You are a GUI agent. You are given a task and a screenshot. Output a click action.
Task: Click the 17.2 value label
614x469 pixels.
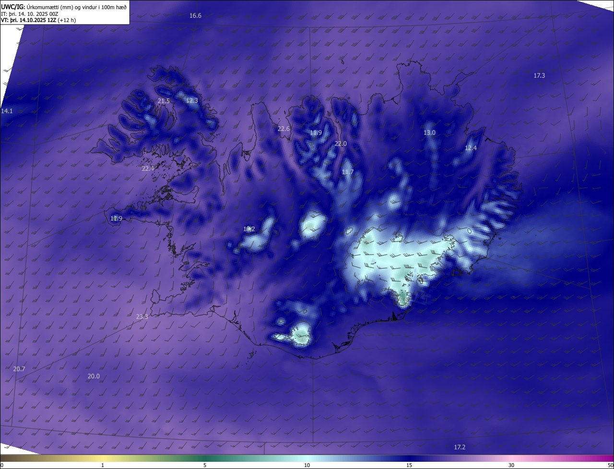(460, 447)
